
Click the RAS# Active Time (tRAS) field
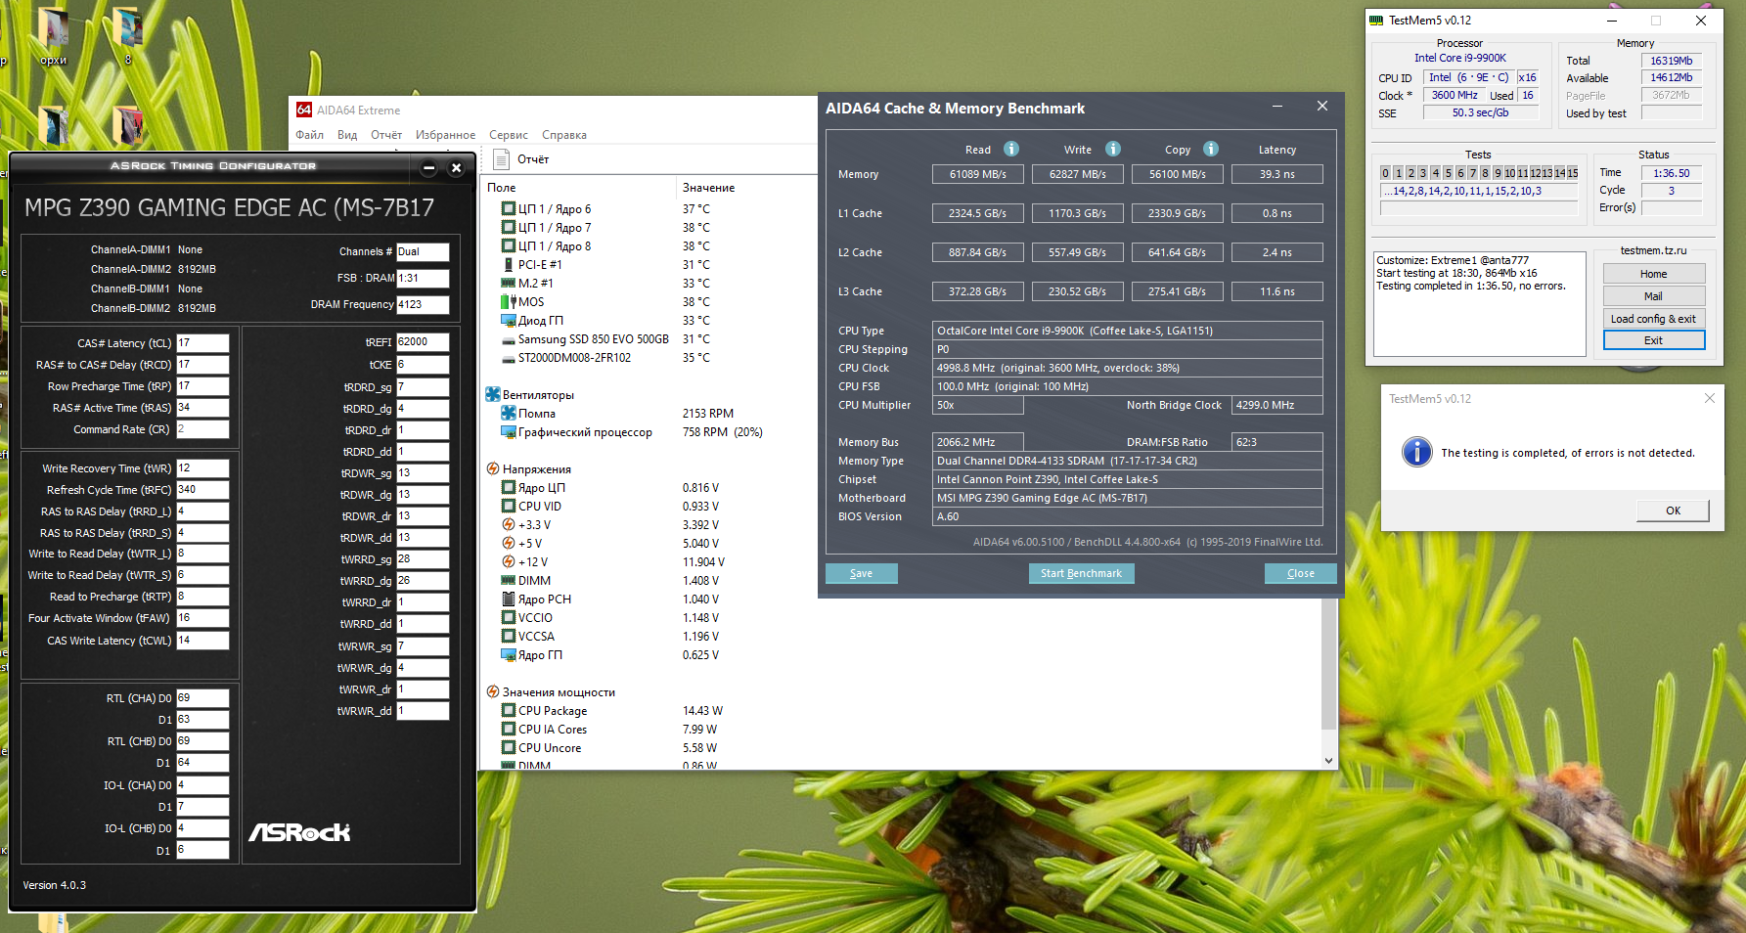click(x=202, y=408)
